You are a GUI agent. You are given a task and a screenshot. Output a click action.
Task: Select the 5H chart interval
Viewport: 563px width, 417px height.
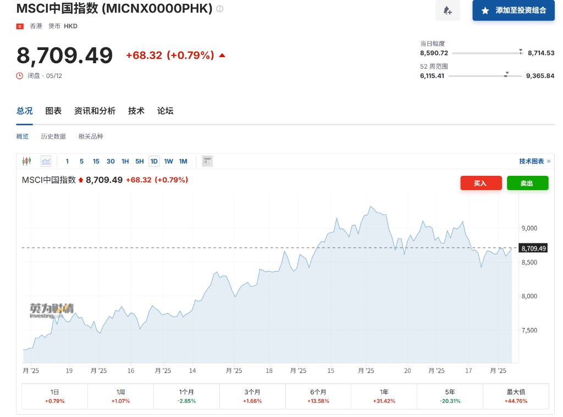(140, 161)
